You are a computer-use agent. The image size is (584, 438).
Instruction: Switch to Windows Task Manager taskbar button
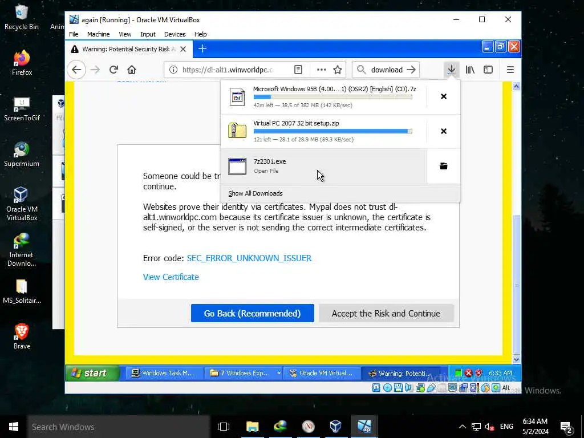[164, 373]
